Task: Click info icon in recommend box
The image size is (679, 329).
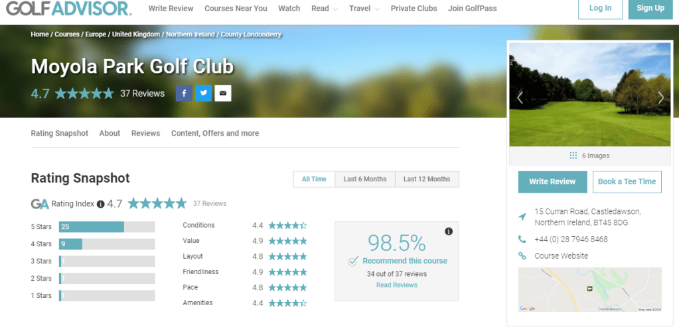Action: pyautogui.click(x=449, y=232)
